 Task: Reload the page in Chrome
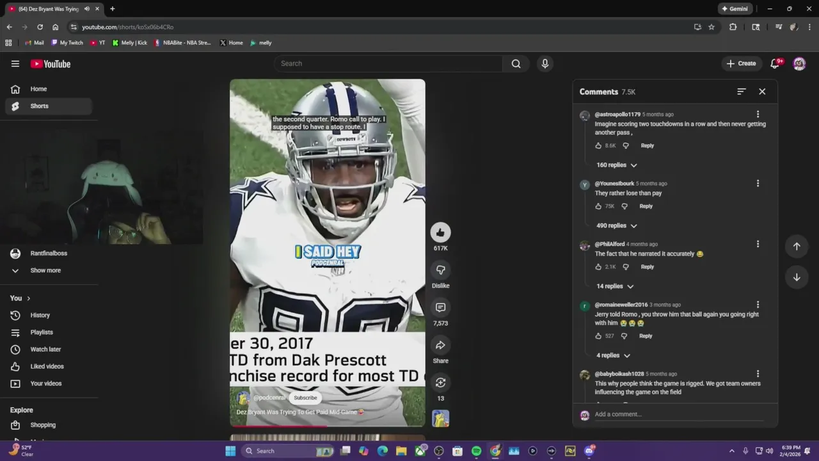[40, 27]
